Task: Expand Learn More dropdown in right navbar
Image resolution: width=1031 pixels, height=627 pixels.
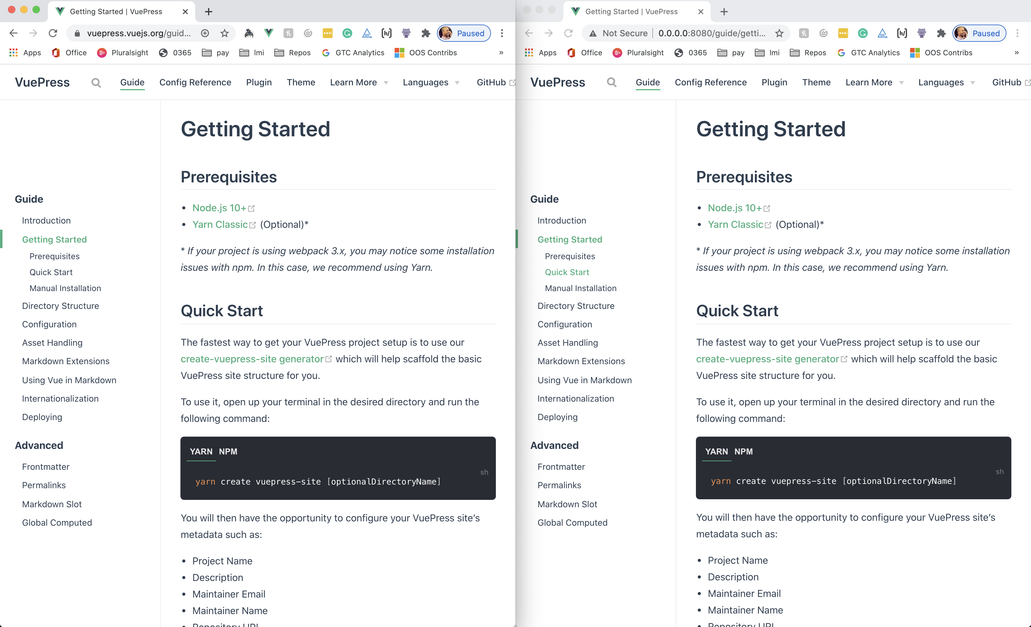Action: click(x=875, y=83)
